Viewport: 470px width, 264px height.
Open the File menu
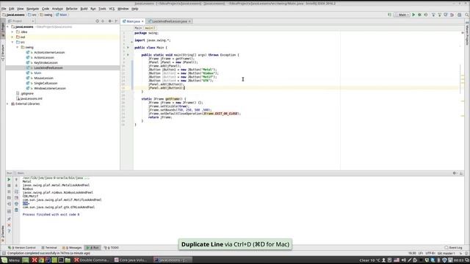tap(4, 9)
